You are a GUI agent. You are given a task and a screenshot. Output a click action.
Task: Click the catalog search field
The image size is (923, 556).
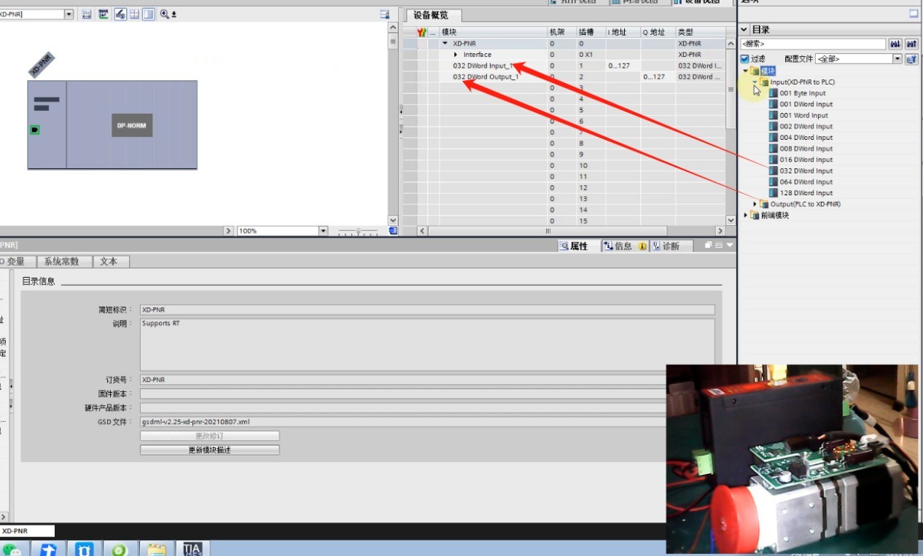click(x=813, y=44)
